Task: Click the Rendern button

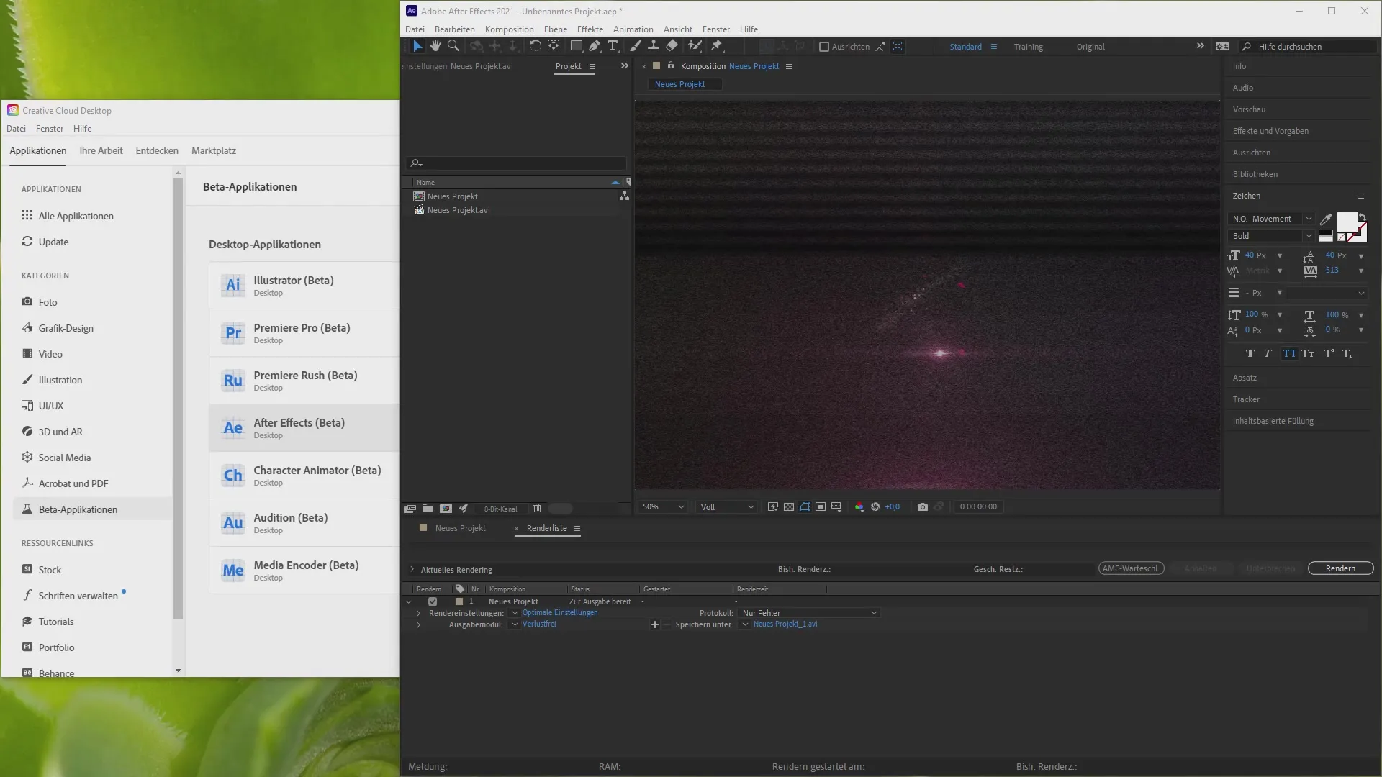Action: click(x=1340, y=568)
